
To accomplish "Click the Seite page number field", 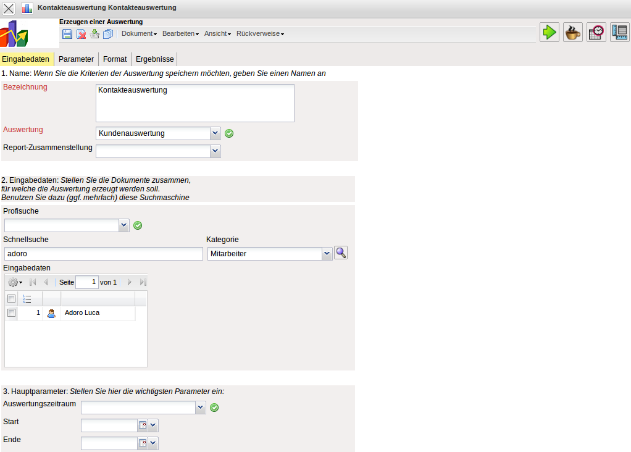I will coord(87,282).
